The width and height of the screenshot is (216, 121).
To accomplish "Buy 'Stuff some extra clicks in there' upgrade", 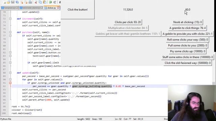I will 188,57.
